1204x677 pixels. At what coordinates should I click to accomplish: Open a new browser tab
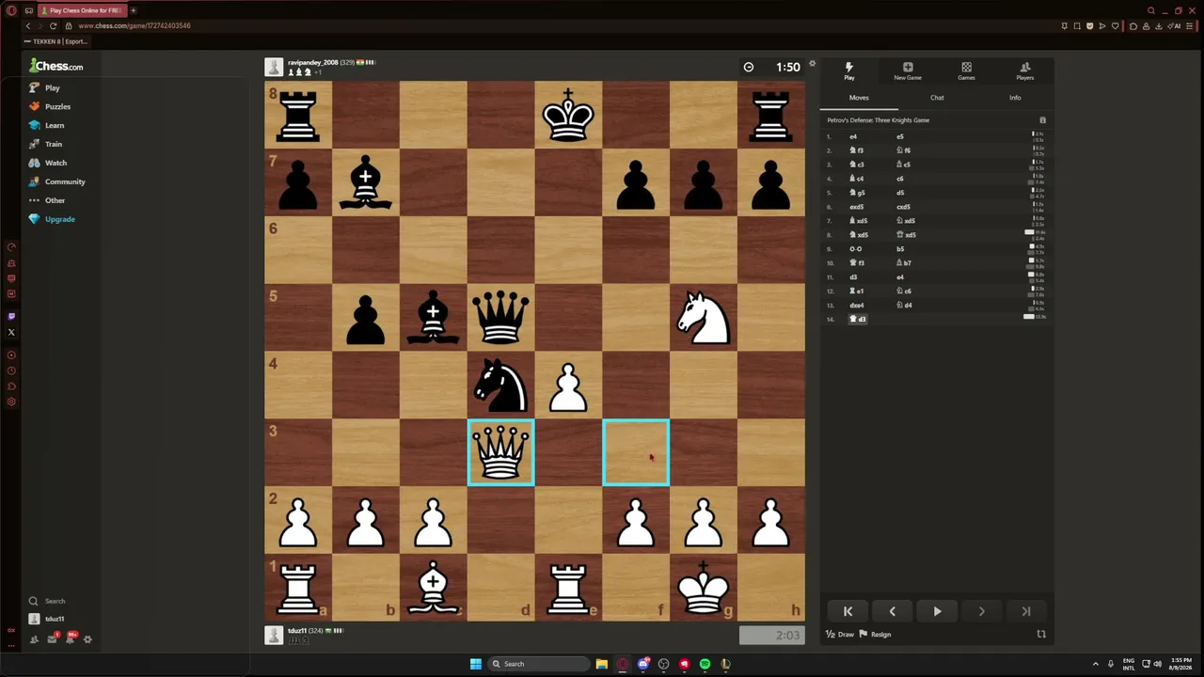(x=133, y=10)
